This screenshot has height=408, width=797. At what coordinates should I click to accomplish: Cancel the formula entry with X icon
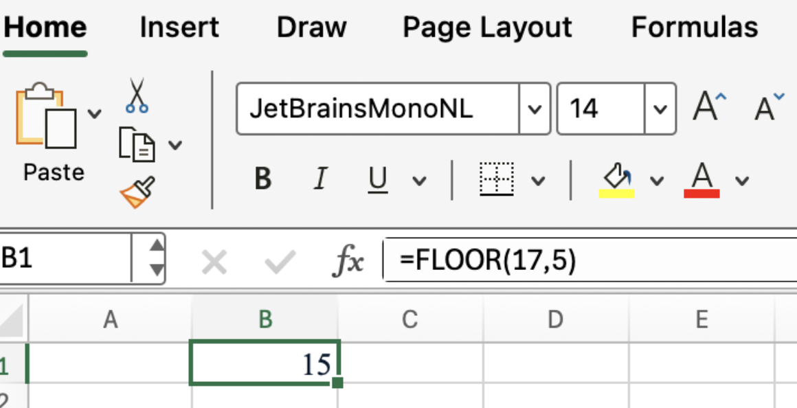point(214,262)
